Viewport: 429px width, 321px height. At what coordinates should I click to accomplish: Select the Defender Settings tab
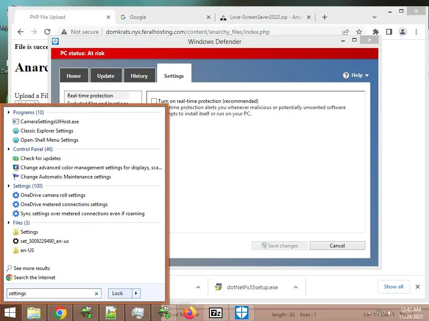tap(174, 74)
